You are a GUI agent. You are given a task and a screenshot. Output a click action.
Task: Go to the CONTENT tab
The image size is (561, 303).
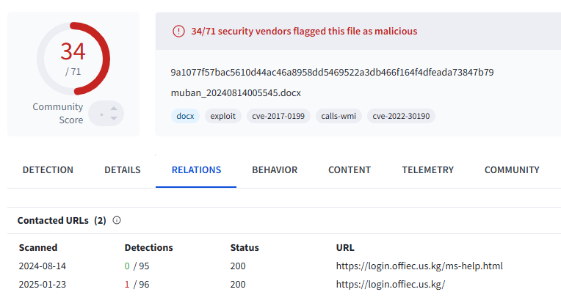pyautogui.click(x=350, y=170)
